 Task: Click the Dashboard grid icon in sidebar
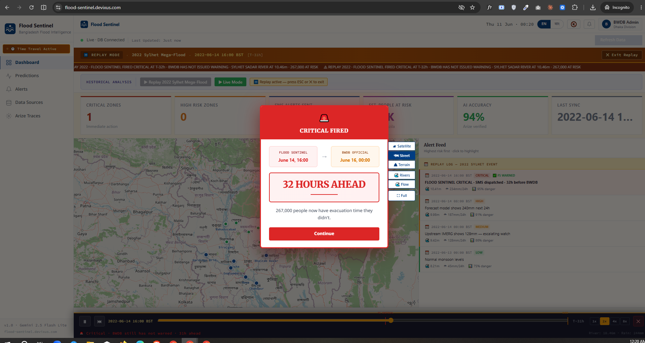(9, 63)
